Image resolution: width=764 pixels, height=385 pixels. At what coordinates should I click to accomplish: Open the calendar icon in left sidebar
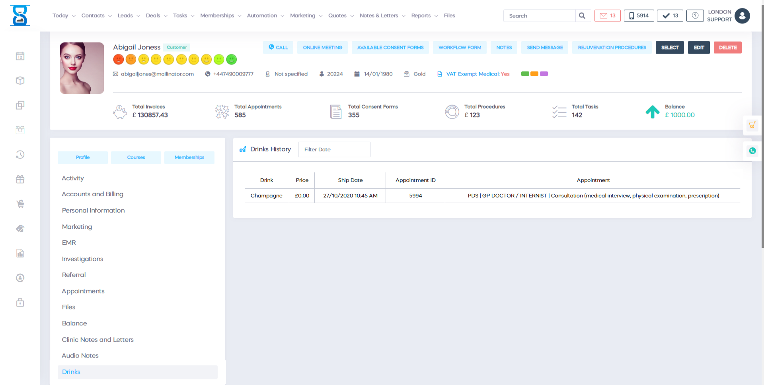tap(20, 56)
